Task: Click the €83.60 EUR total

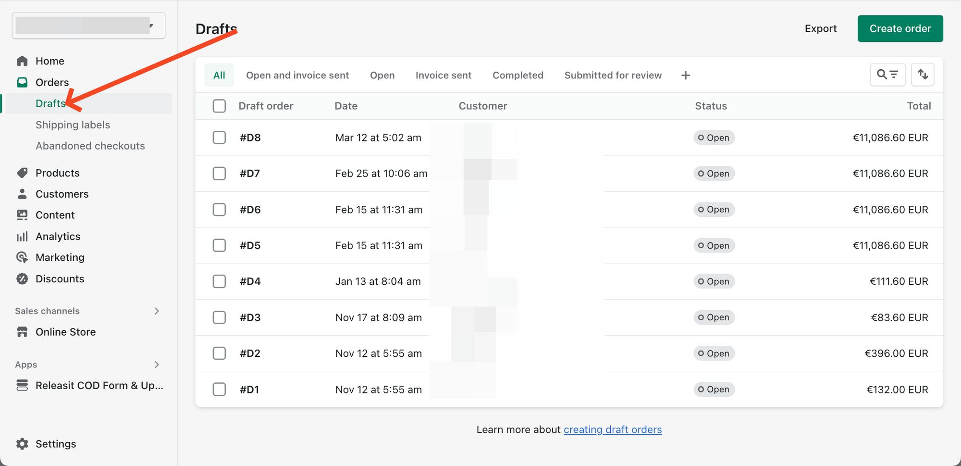Action: (x=899, y=317)
